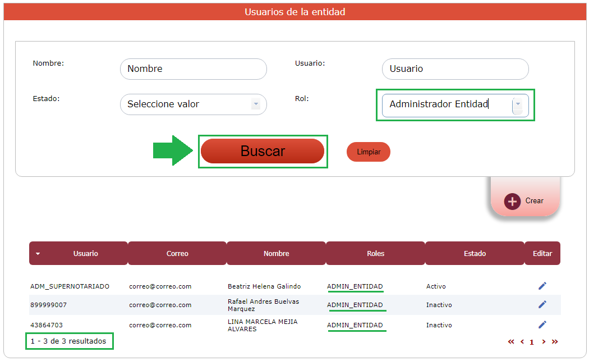The width and height of the screenshot is (589, 361).
Task: Jump to last page of results
Action: tap(555, 341)
